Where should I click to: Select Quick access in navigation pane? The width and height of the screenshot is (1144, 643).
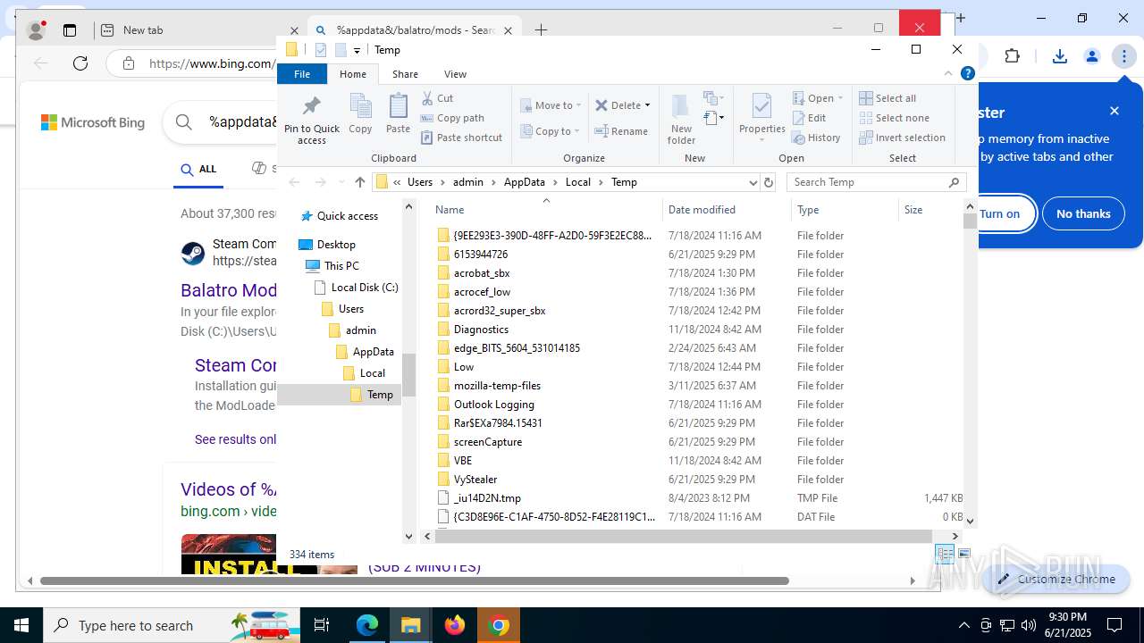pyautogui.click(x=348, y=216)
